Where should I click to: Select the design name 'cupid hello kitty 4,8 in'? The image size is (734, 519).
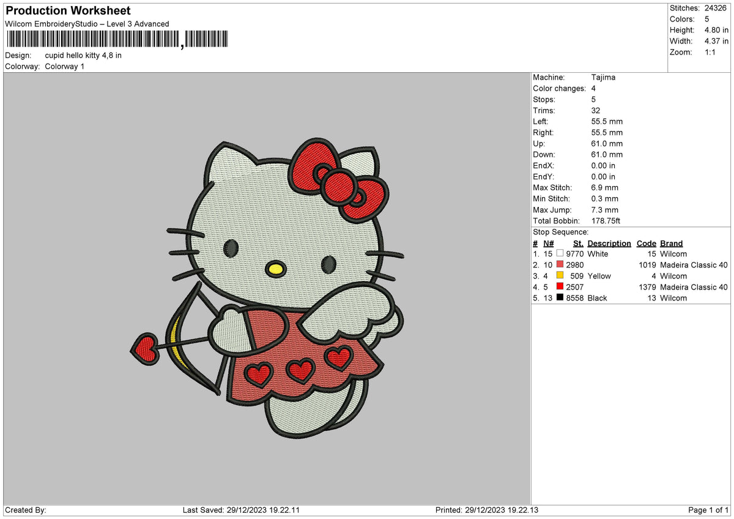pos(83,55)
